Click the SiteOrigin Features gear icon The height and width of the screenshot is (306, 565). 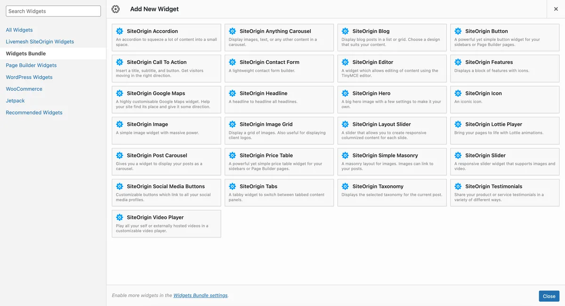(x=458, y=62)
